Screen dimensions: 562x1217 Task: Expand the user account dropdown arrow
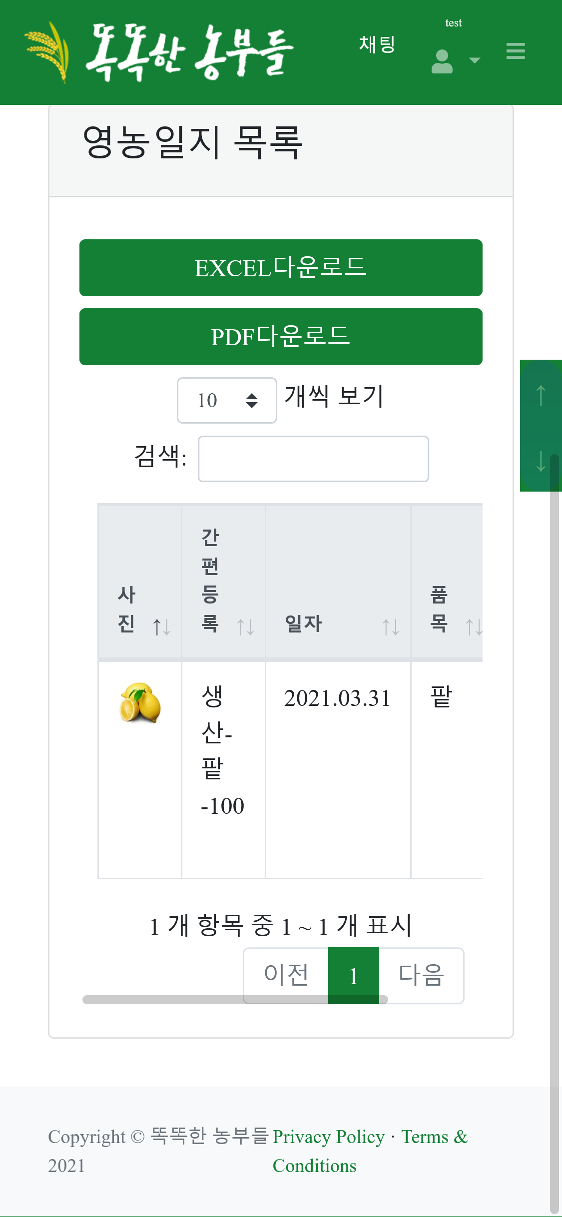tap(475, 60)
